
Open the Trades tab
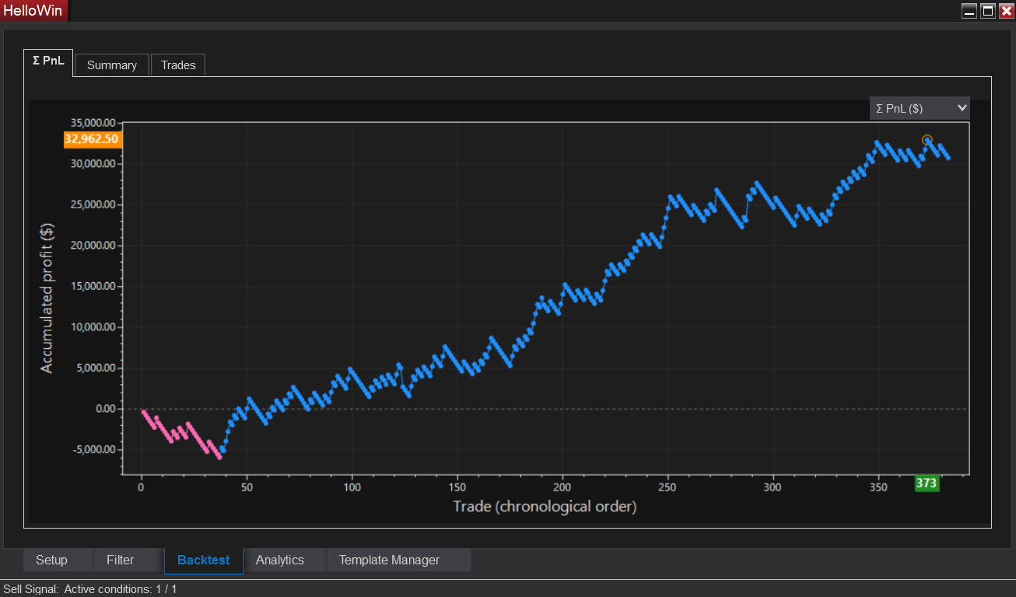[178, 65]
